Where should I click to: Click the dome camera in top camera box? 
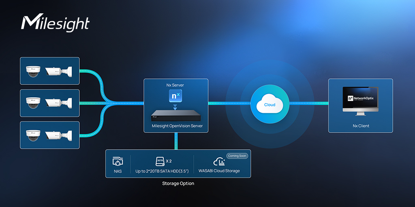point(33,71)
